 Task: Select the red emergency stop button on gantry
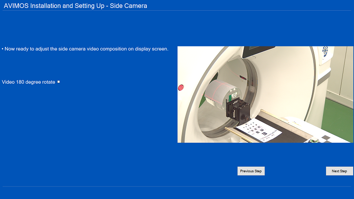pyautogui.click(x=181, y=88)
